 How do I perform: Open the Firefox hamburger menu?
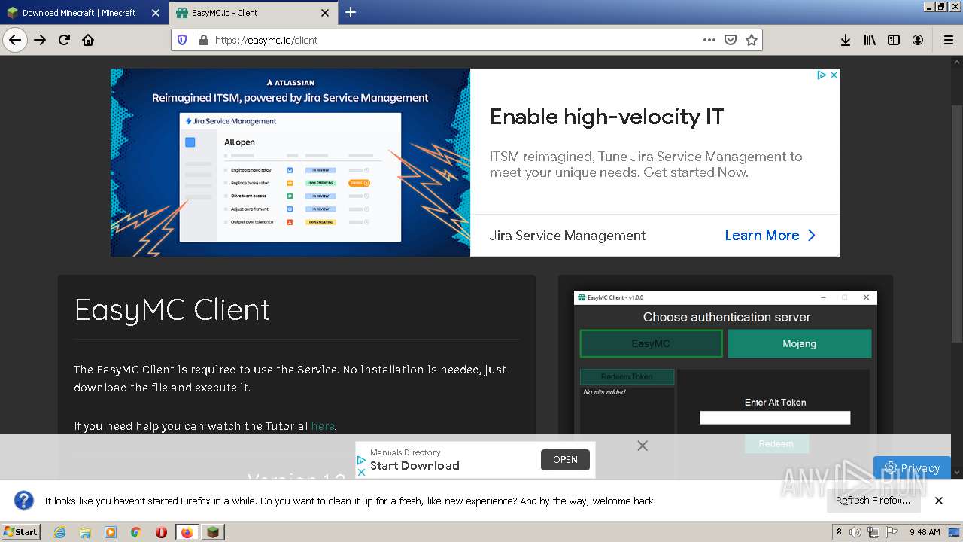pos(949,40)
